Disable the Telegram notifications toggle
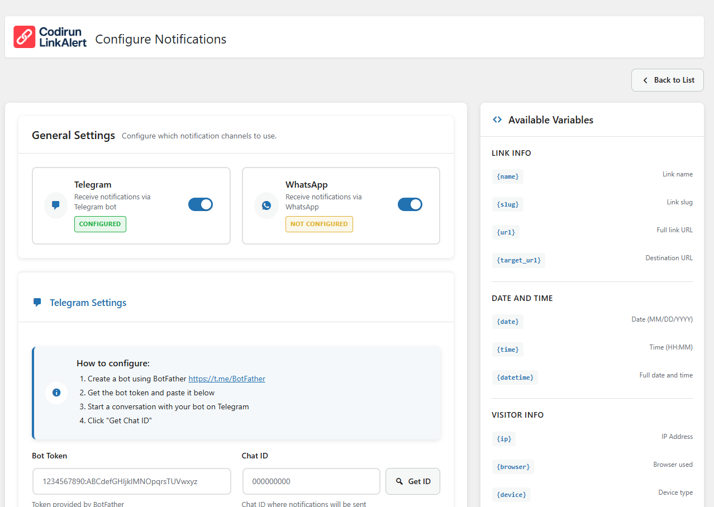The width and height of the screenshot is (714, 507). [201, 204]
